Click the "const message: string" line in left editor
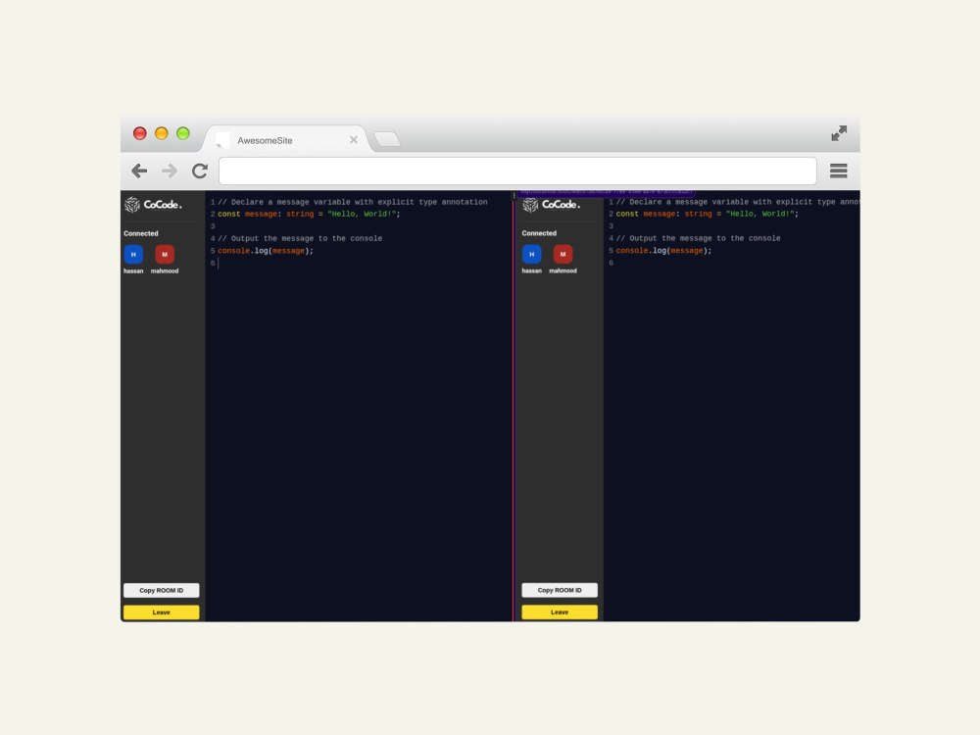The image size is (980, 735). tap(309, 214)
